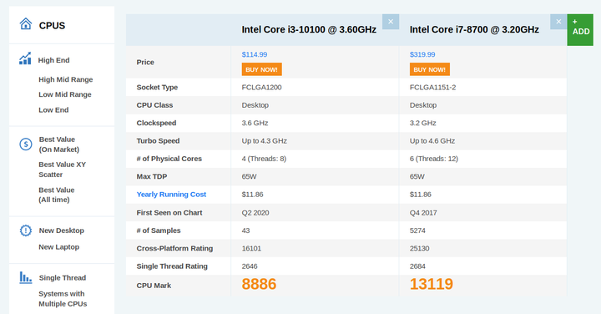Image resolution: width=601 pixels, height=314 pixels.
Task: Open Best Value (All time)
Action: (57, 195)
